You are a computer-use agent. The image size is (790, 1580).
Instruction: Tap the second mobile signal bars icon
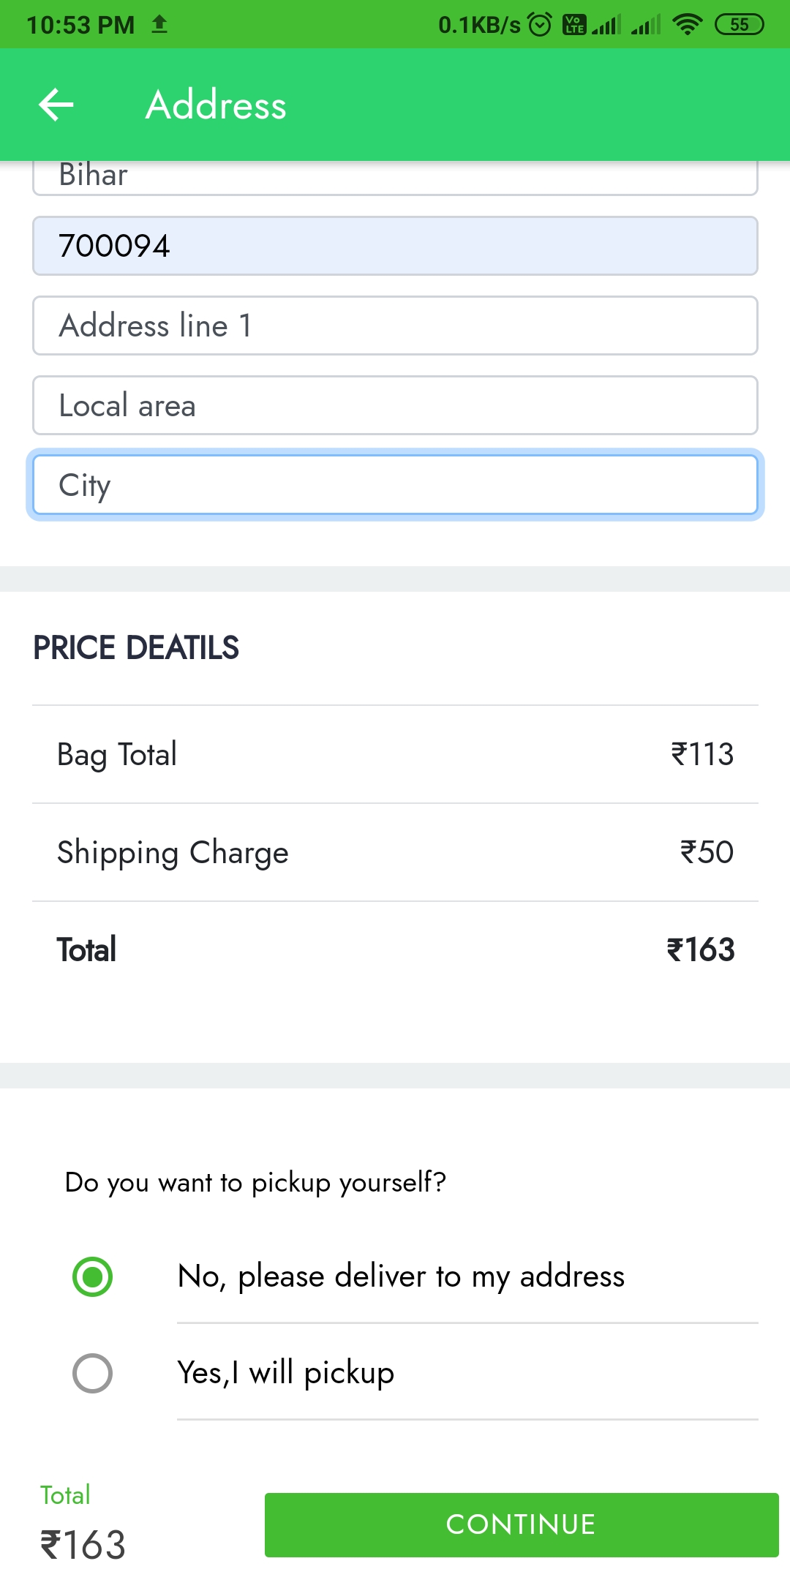pos(645,25)
